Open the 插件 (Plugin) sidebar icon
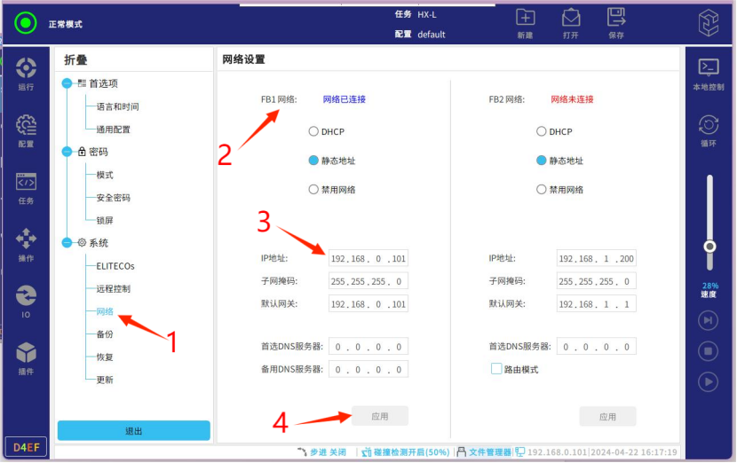 pyautogui.click(x=26, y=357)
